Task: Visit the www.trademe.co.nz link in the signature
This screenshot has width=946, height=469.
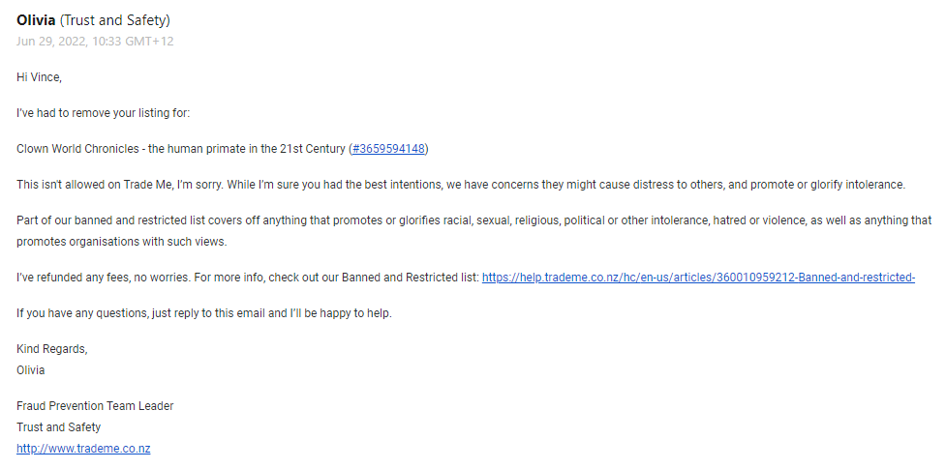Action: tap(83, 449)
